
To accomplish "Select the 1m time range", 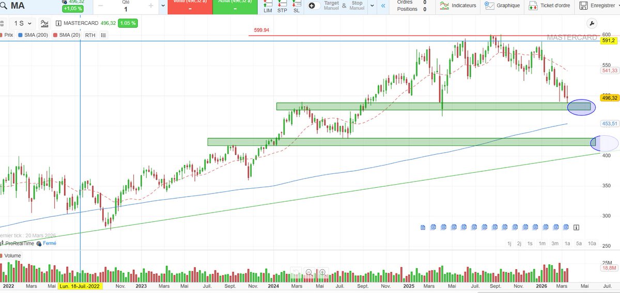I will pos(542,243).
